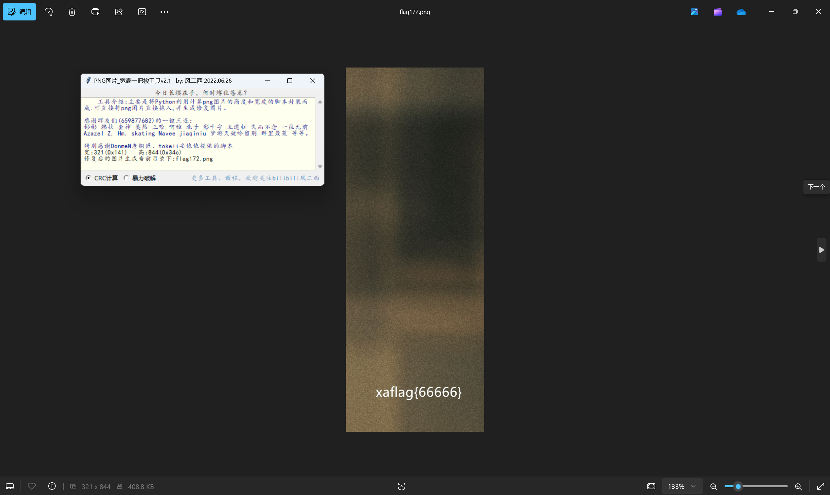Rotate the image using the rotate icon
This screenshot has height=495, width=830.
49,12
